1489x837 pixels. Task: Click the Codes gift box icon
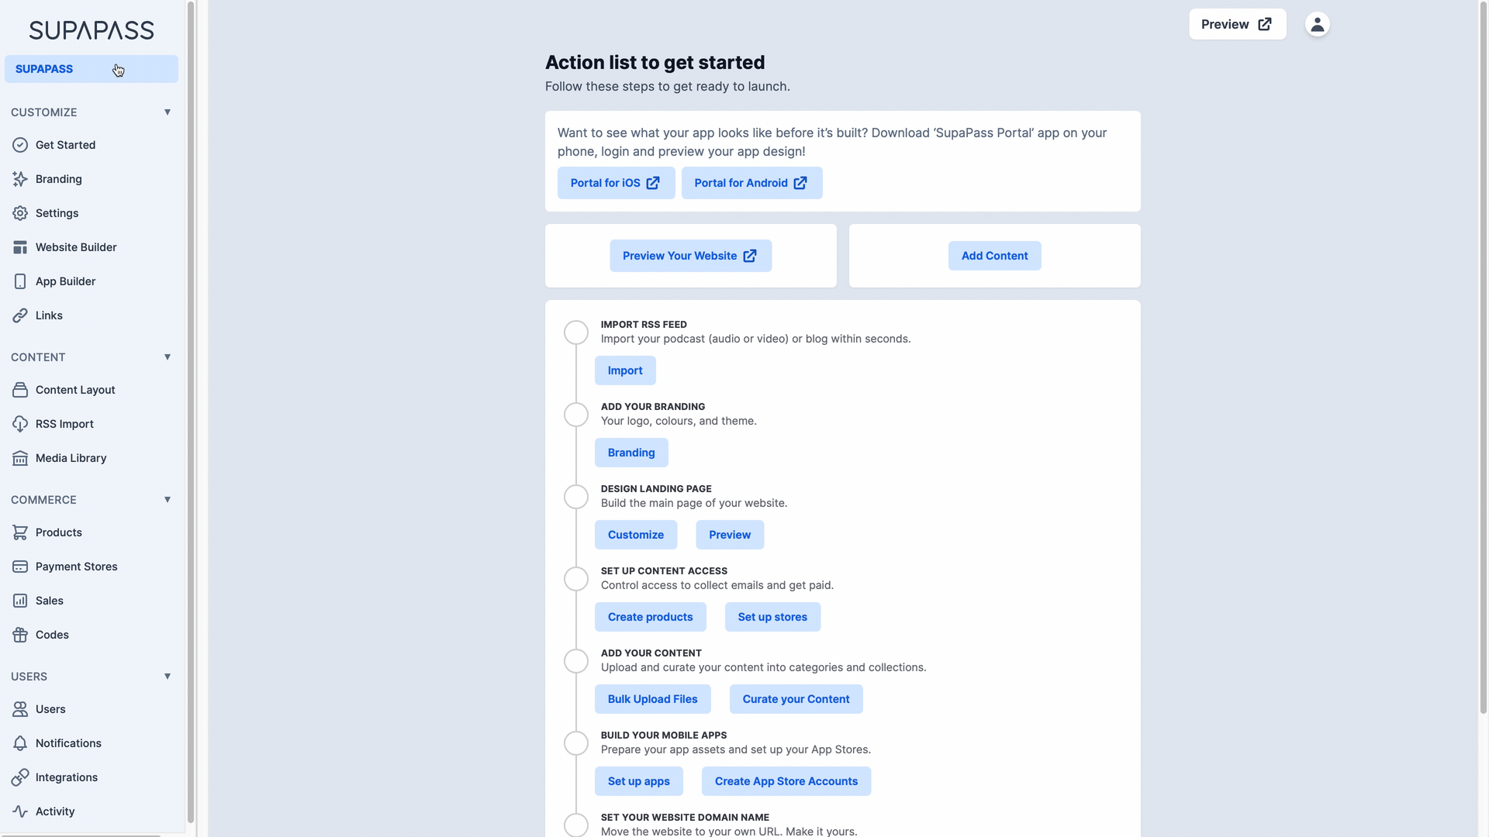pos(20,635)
